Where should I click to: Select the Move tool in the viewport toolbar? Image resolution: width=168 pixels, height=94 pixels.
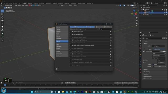[x=2, y=17]
